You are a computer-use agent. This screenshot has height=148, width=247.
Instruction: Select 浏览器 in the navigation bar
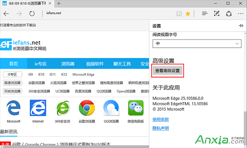[68, 64]
